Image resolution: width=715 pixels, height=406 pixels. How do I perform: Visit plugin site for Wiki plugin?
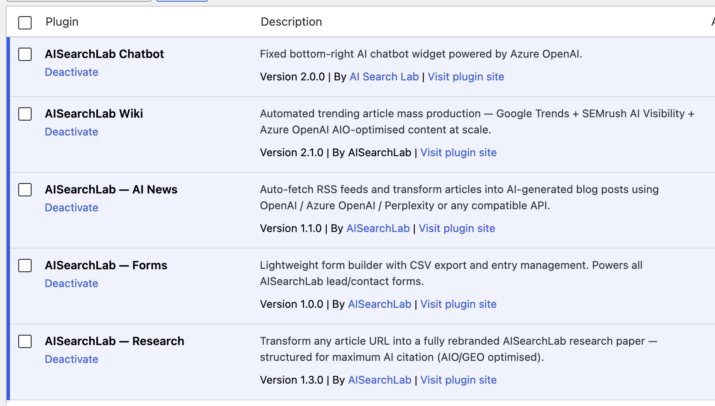tap(458, 152)
